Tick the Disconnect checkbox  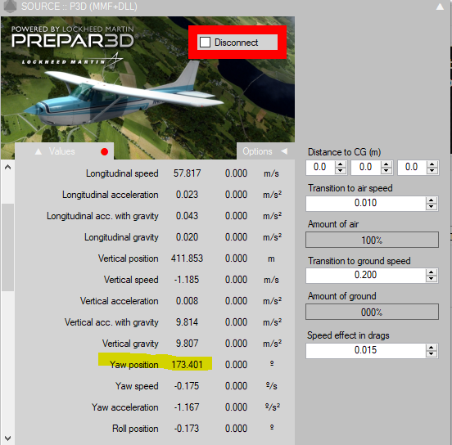click(x=206, y=42)
